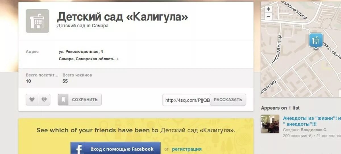Image resolution: width=341 pixels, height=154 pixels.
Task: Select the 4sq.com short URL field
Action: tap(186, 100)
